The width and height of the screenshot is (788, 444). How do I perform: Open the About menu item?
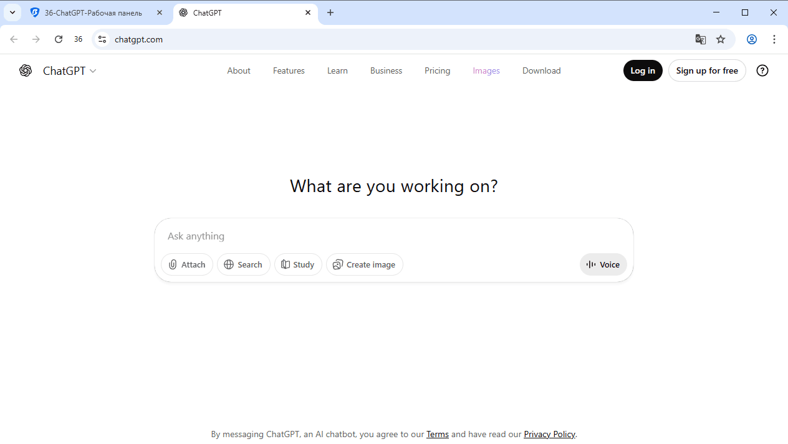click(x=239, y=70)
